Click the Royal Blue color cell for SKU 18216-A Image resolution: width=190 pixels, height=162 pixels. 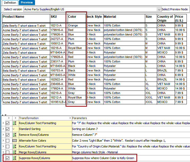75,48
